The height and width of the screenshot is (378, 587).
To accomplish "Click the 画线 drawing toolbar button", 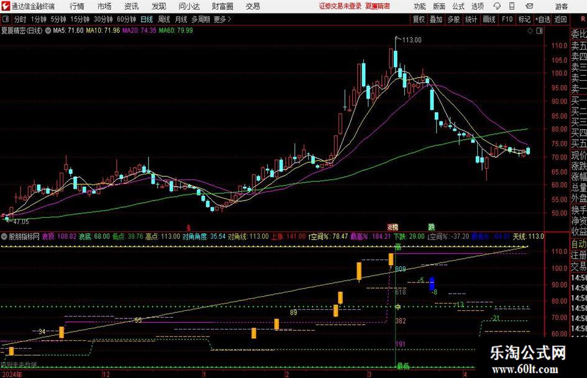I will [x=489, y=19].
